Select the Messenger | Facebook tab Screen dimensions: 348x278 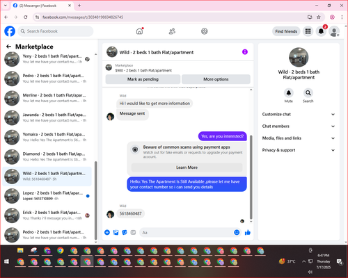pyautogui.click(x=42, y=6)
